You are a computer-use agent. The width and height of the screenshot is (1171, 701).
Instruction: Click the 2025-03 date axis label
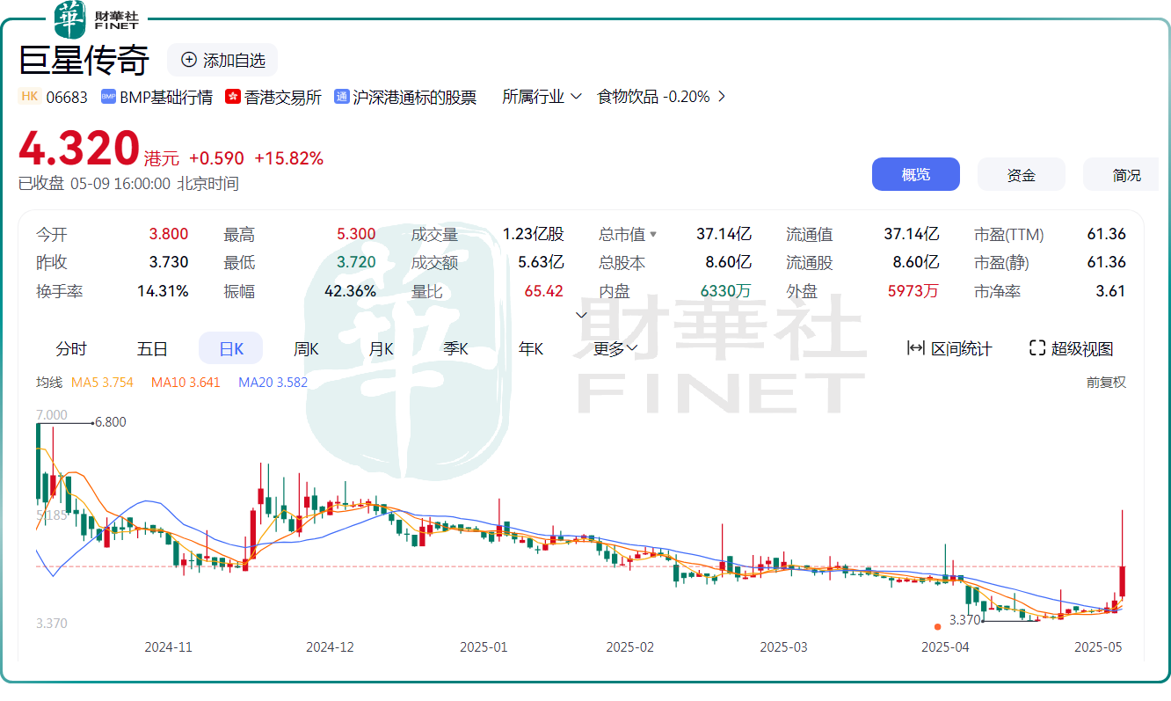click(x=783, y=646)
